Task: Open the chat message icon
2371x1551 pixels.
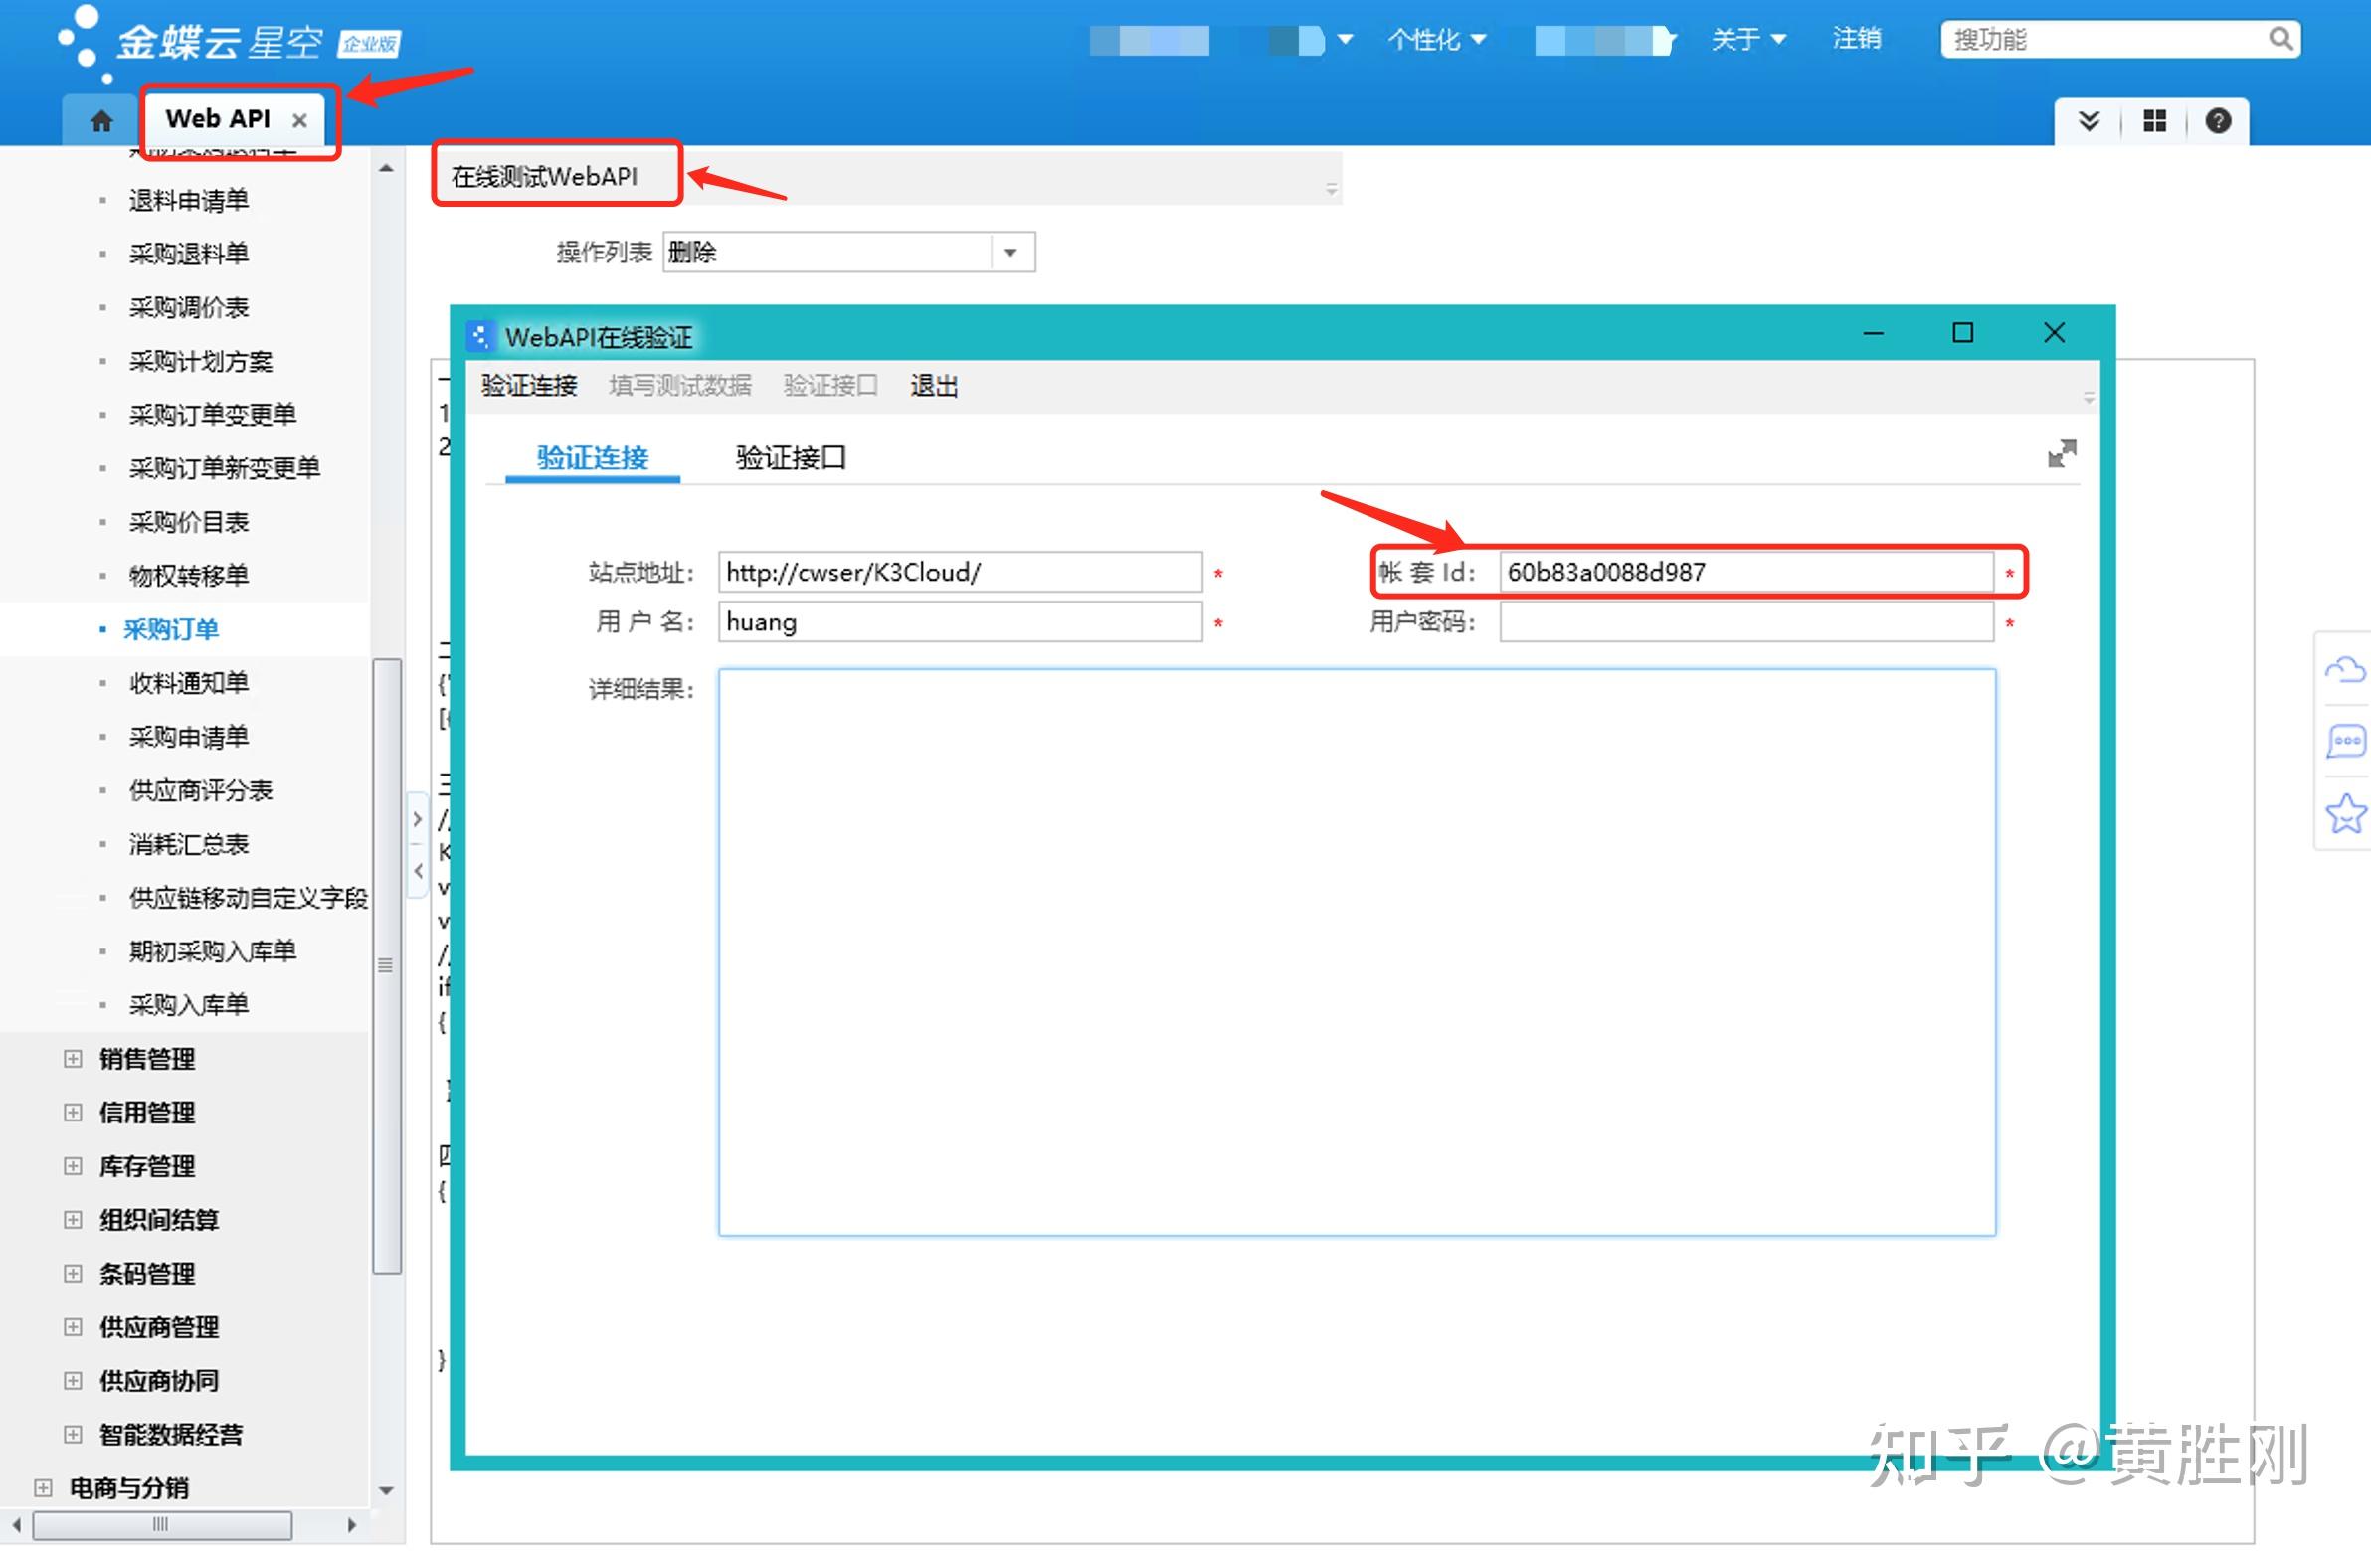Action: (x=2345, y=741)
